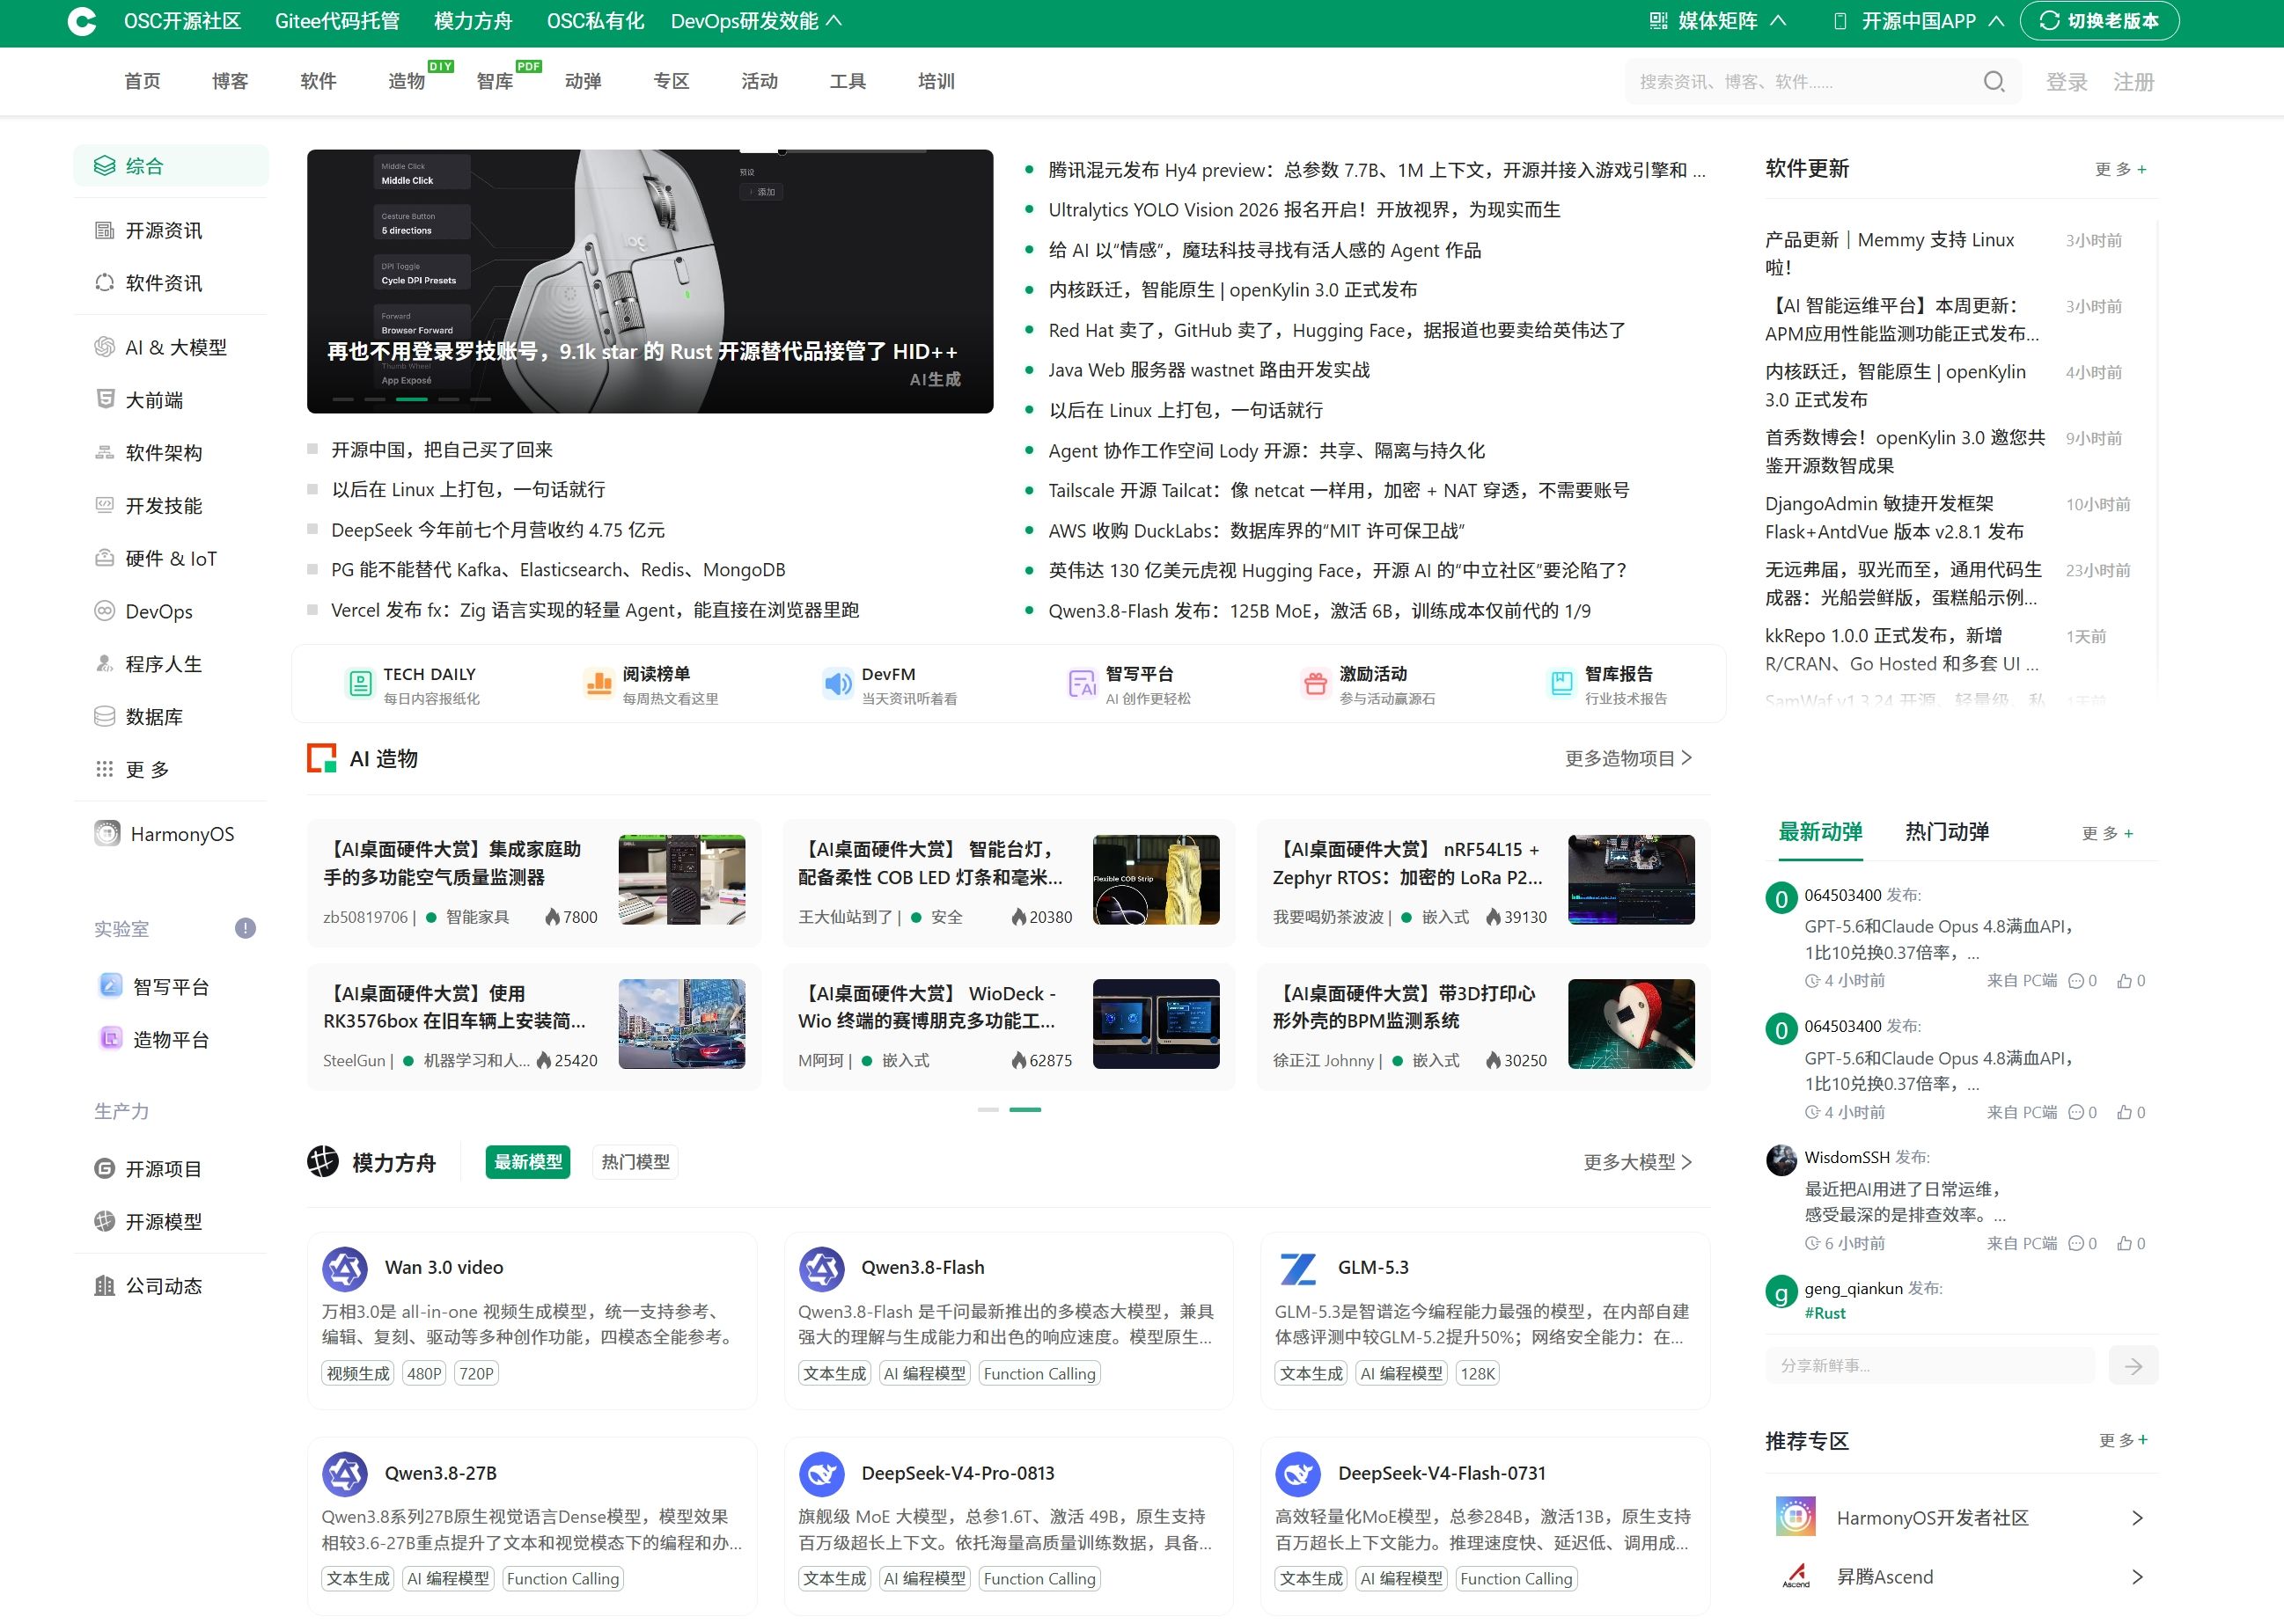Click the 切换老版本 button
Viewport: 2284px width, 1624px height.
[x=2099, y=21]
